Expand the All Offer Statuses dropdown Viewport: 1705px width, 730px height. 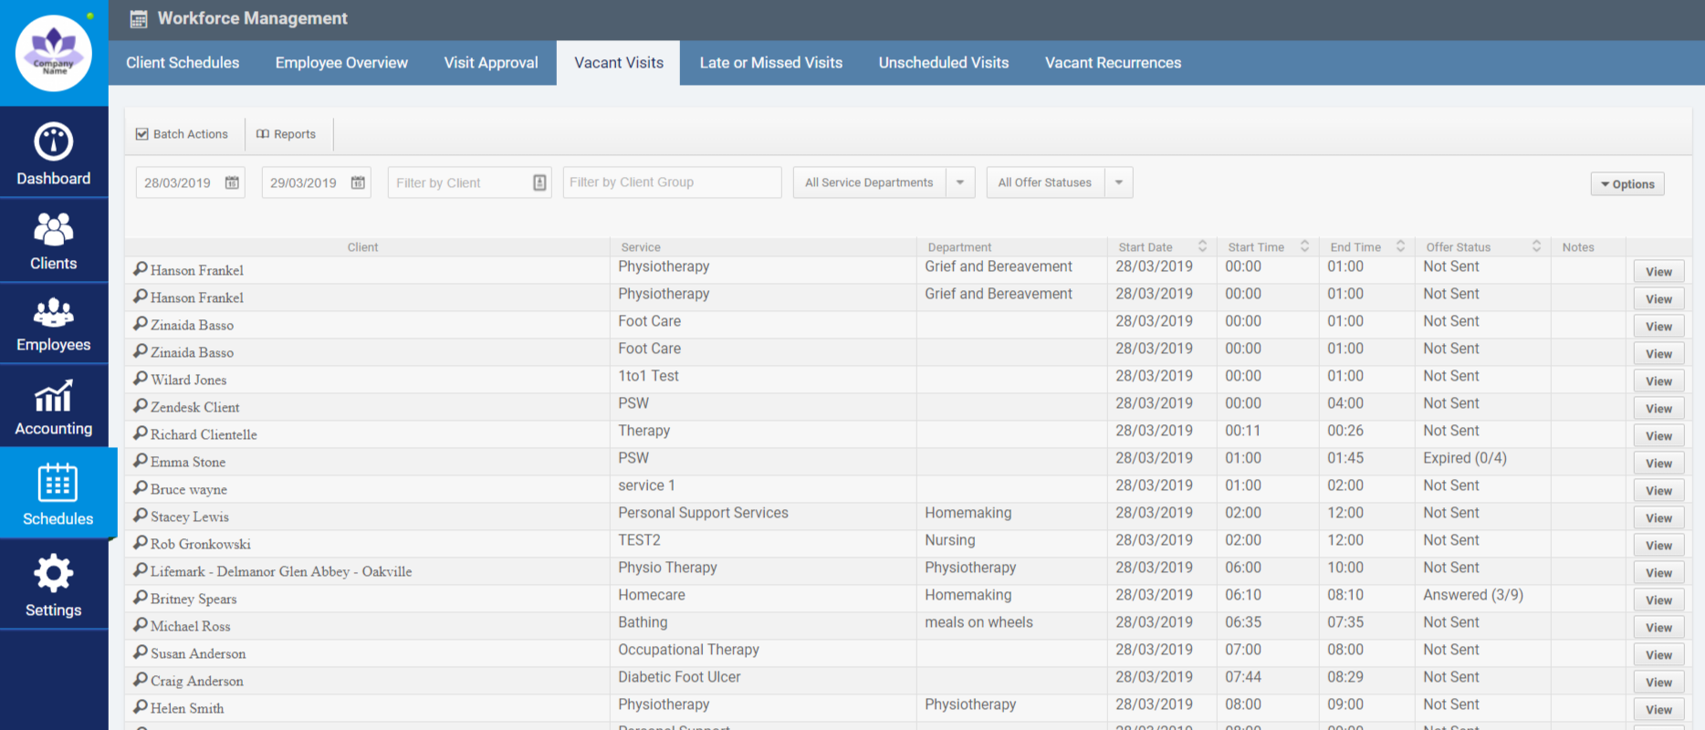coord(1119,182)
